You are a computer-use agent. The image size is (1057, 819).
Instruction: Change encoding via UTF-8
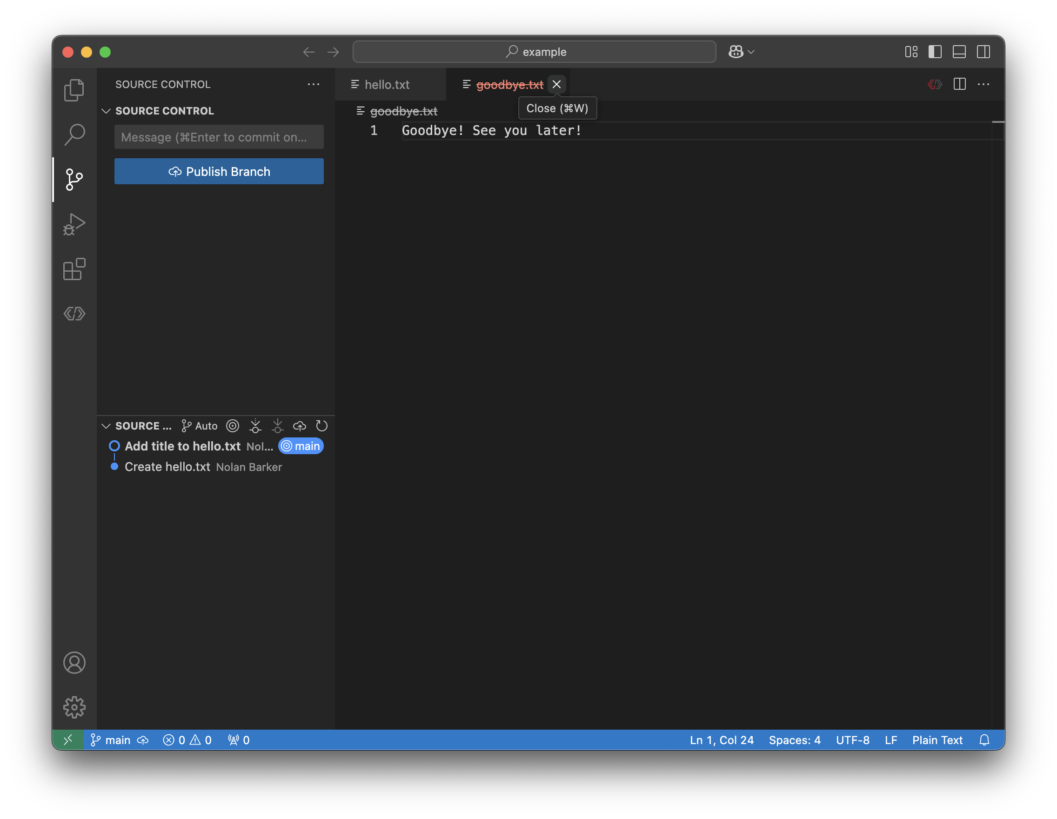tap(853, 740)
